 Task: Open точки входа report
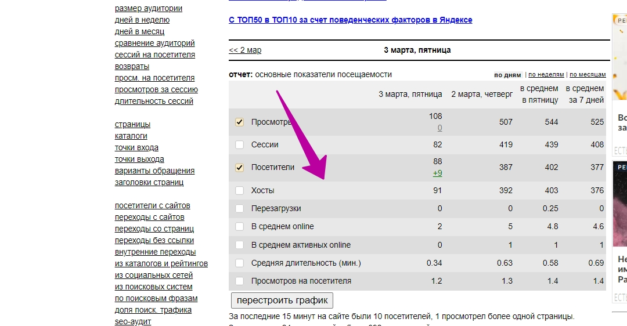click(136, 147)
